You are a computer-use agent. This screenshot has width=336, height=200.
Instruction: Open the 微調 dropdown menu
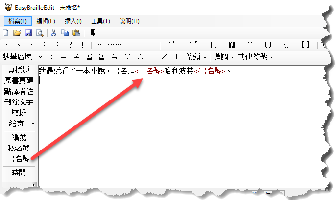(x=224, y=57)
